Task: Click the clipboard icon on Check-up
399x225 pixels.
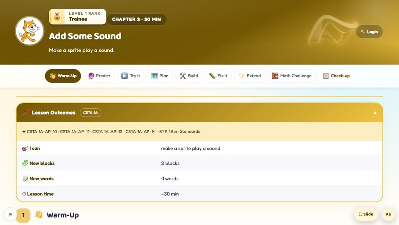Action: click(326, 76)
